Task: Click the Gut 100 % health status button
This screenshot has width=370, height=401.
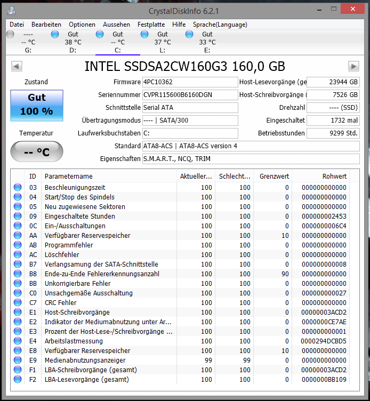Action: 37,106
